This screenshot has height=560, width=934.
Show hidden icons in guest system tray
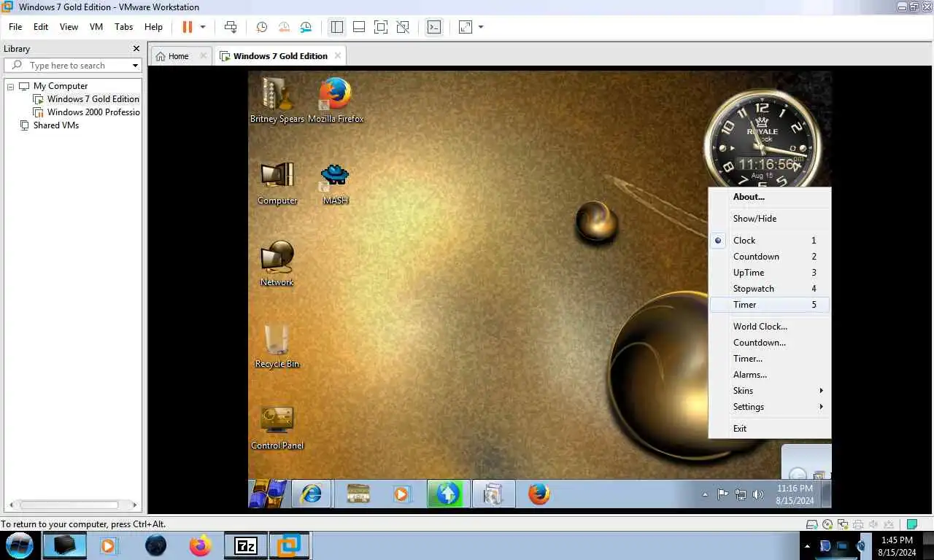[x=705, y=494]
